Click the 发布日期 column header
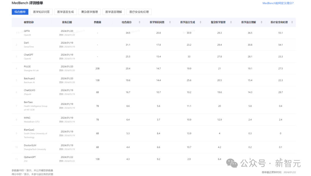This screenshot has width=311, height=176. [x=67, y=22]
